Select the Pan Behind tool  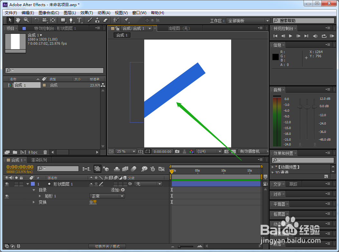coord(53,20)
